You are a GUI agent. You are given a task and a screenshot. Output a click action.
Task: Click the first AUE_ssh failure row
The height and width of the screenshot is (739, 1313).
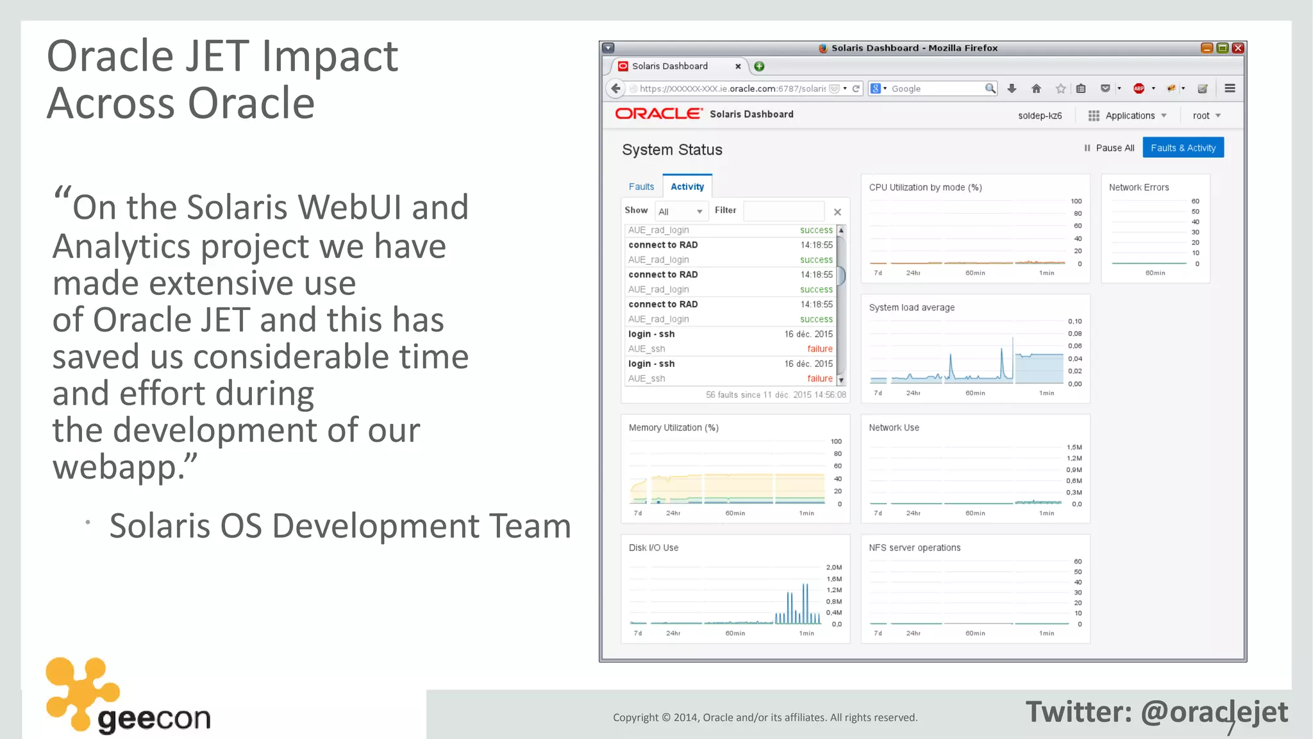pyautogui.click(x=731, y=349)
